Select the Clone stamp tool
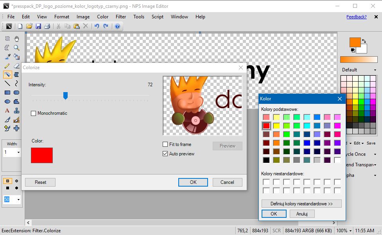382x235 pixels. pos(16,110)
